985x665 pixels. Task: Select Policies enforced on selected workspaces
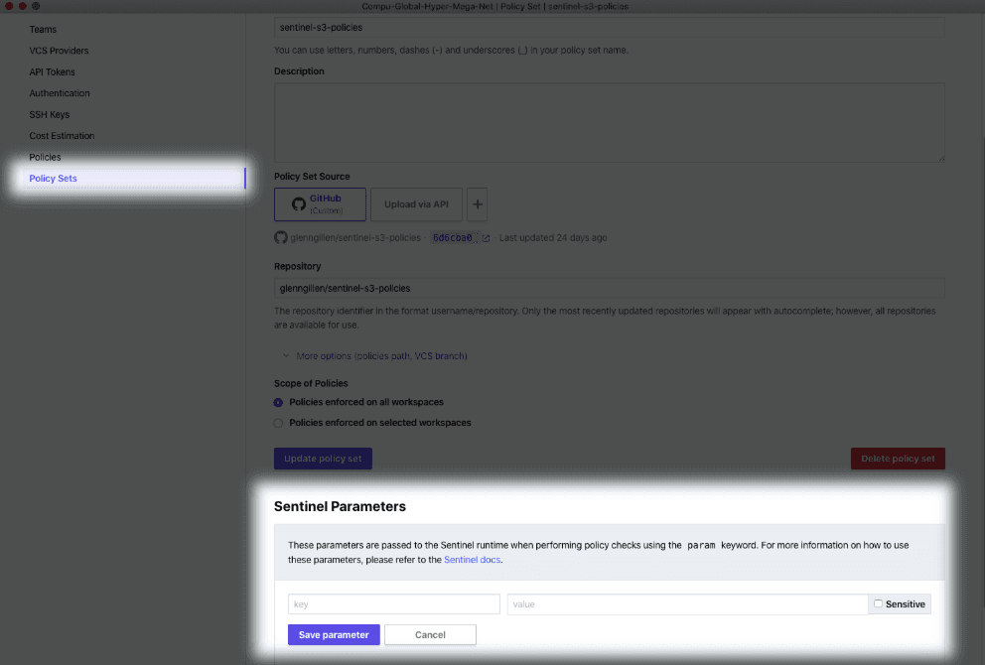279,423
